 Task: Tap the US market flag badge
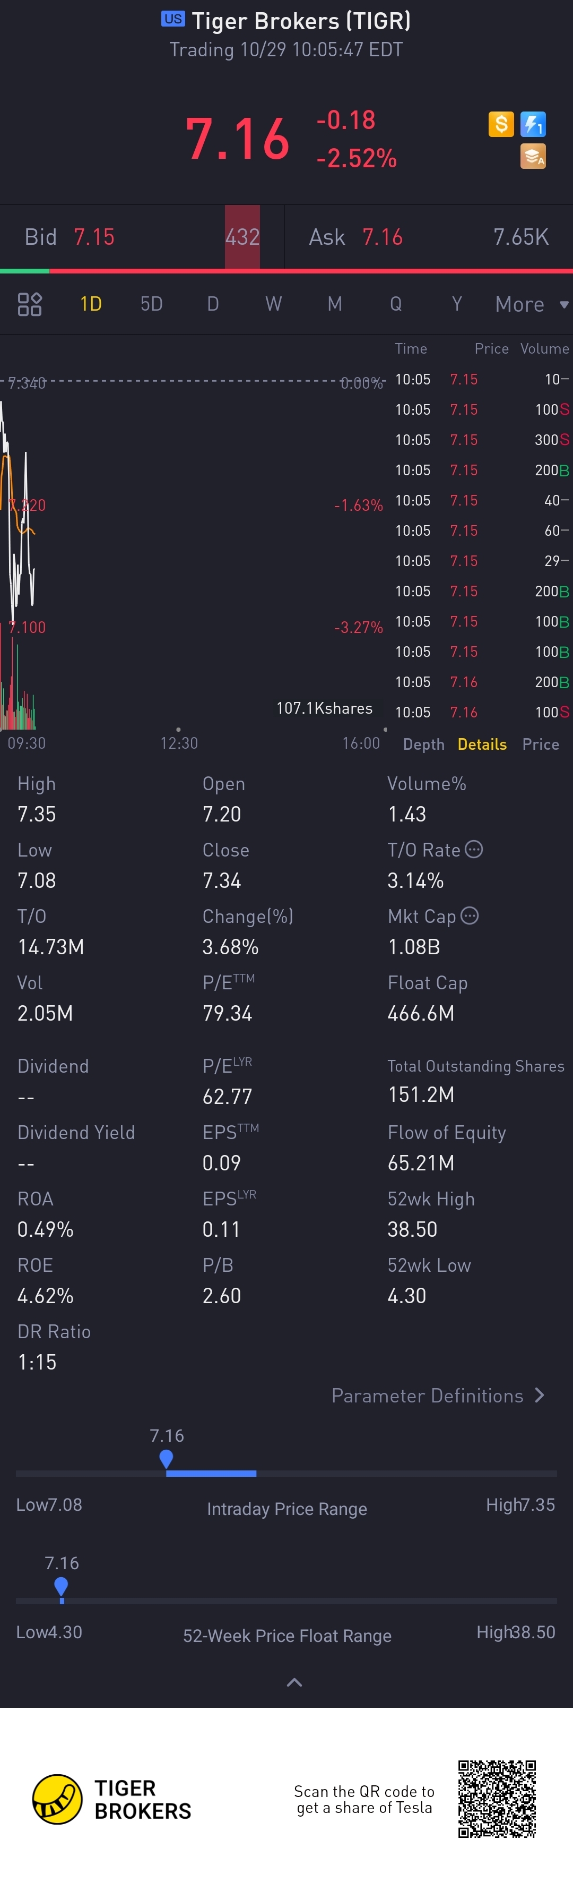click(x=173, y=19)
